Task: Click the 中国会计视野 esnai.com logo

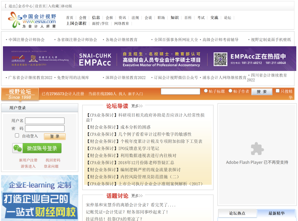Action: pos(32,20)
